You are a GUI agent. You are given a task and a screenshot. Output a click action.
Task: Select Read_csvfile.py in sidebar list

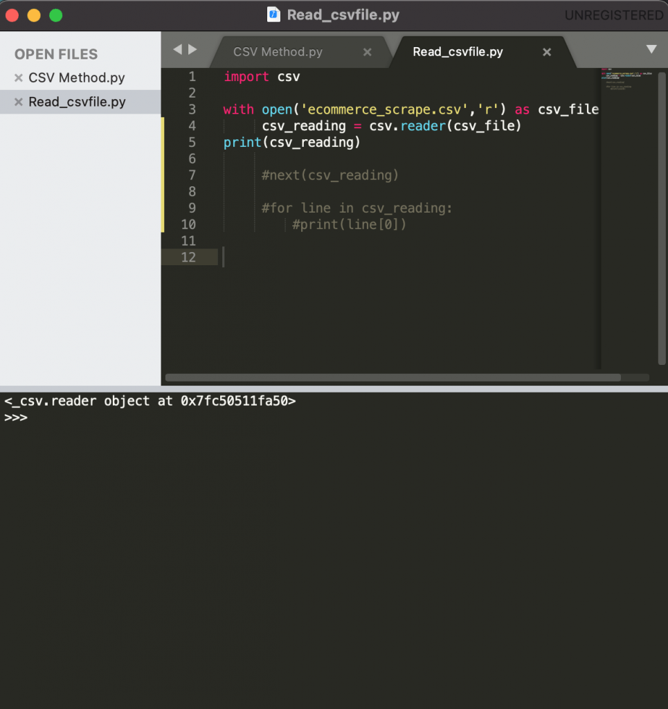tap(77, 102)
